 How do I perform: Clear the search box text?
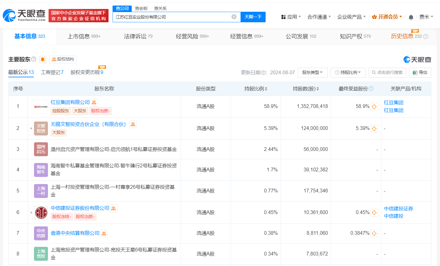tap(234, 17)
